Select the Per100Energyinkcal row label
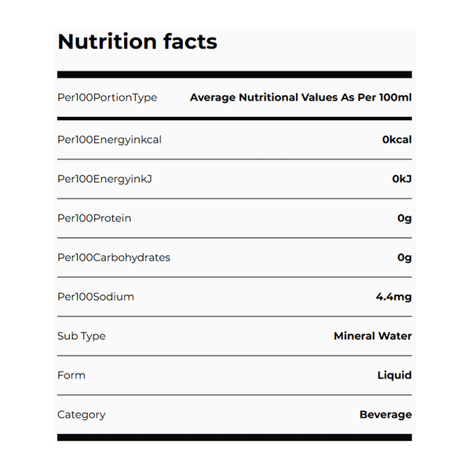 pos(110,140)
